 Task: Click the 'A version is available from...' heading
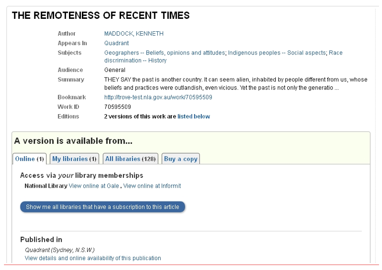pos(73,141)
